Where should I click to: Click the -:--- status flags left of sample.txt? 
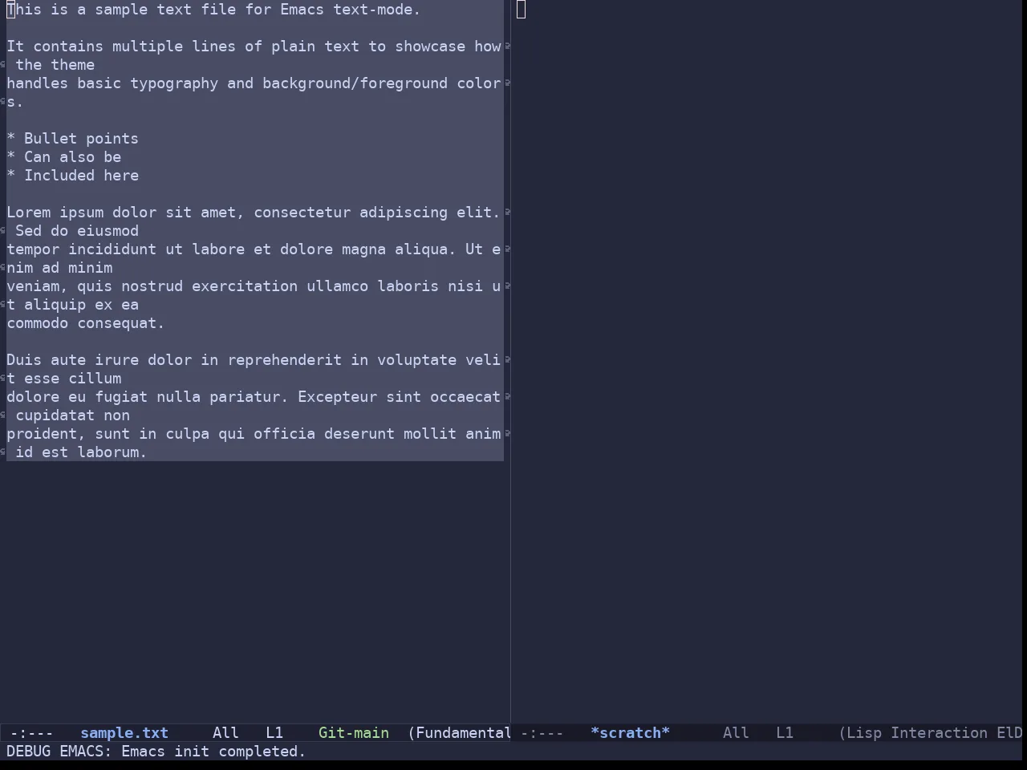(32, 733)
